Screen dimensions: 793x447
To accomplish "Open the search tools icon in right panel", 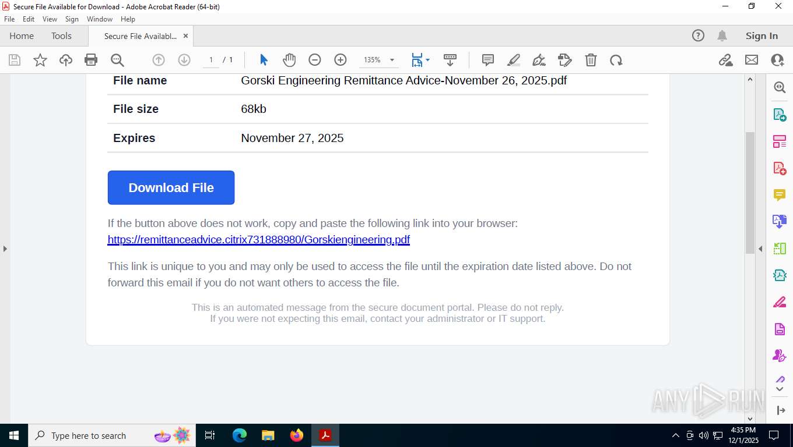I will click(780, 87).
